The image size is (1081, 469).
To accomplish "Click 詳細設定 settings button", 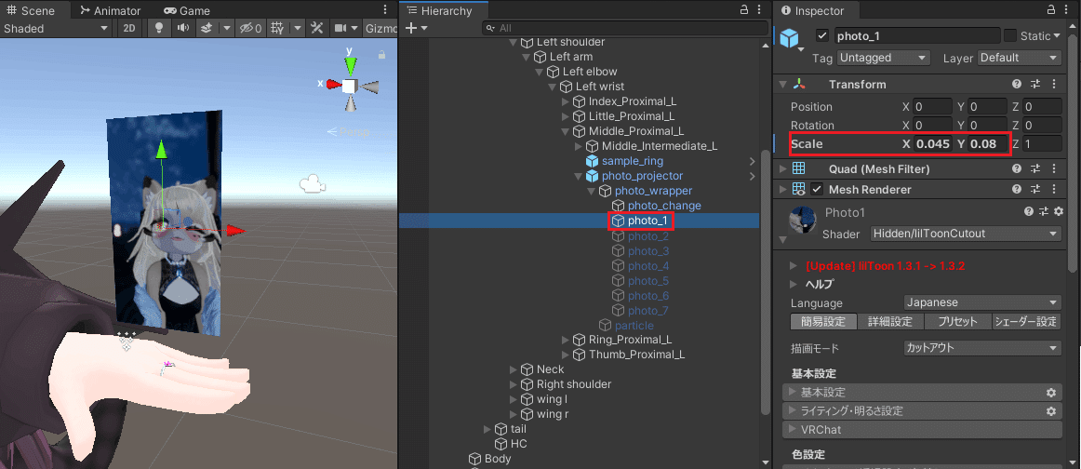I will click(x=890, y=321).
